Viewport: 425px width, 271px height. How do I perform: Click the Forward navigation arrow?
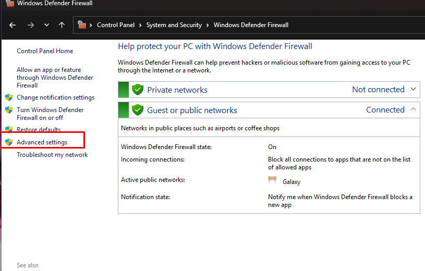30,25
